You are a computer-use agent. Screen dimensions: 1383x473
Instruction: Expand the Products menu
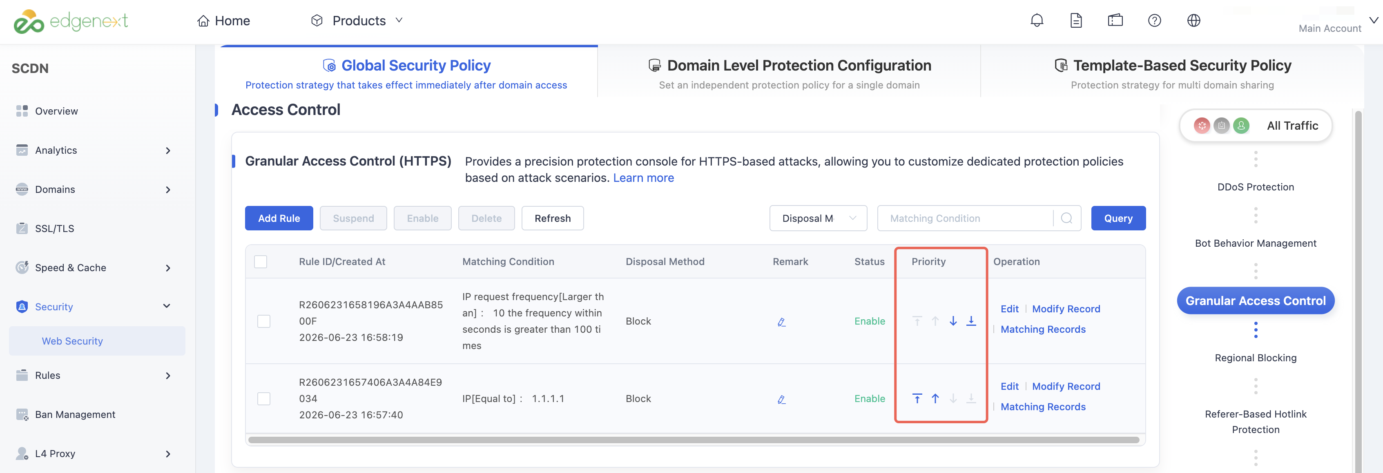click(357, 20)
